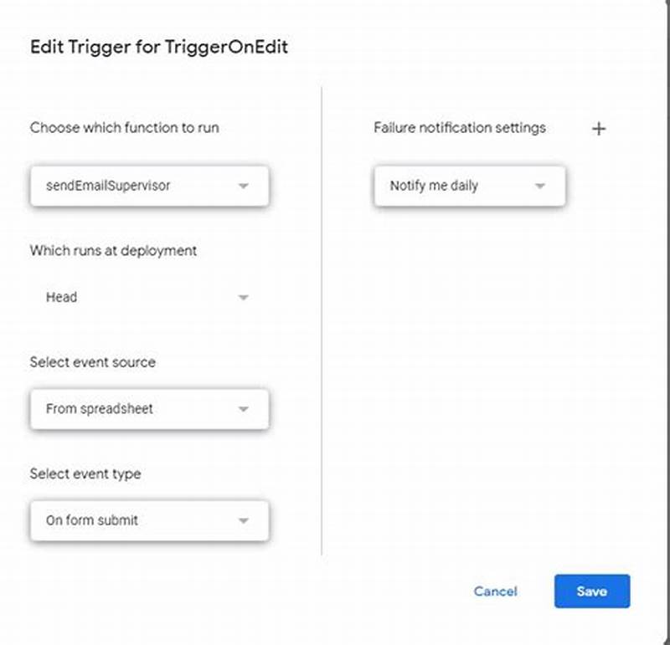The height and width of the screenshot is (645, 670).
Task: Expand the notification frequency chevron
Action: pyautogui.click(x=541, y=186)
